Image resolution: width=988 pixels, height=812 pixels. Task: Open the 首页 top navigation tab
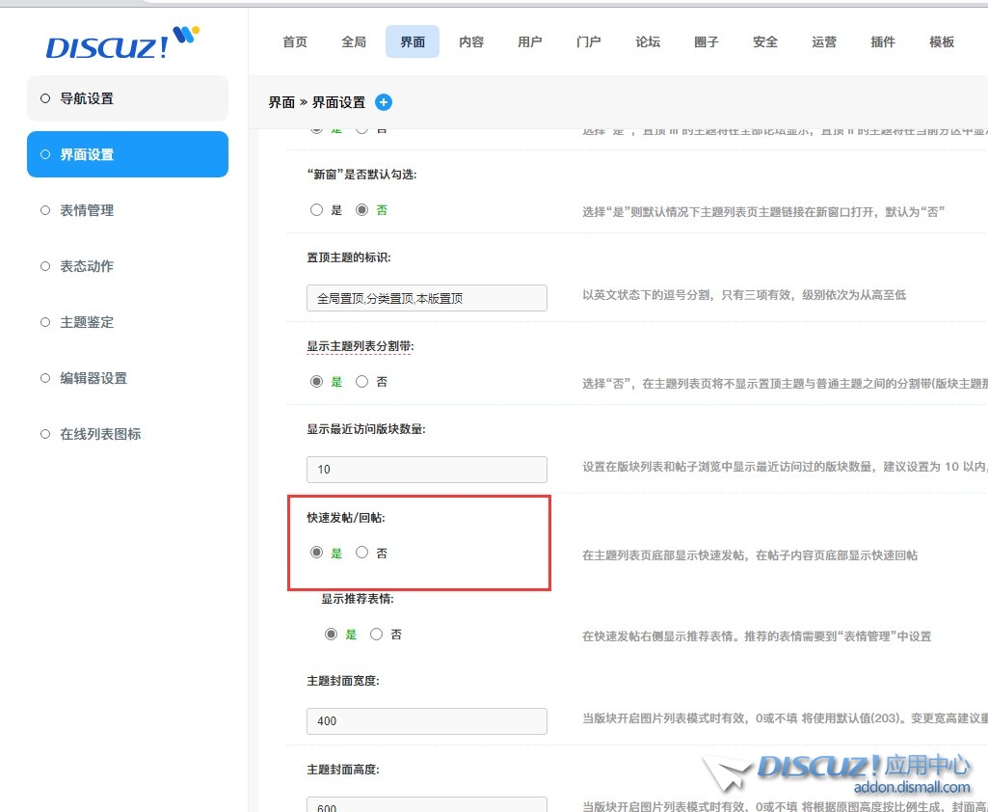point(295,41)
